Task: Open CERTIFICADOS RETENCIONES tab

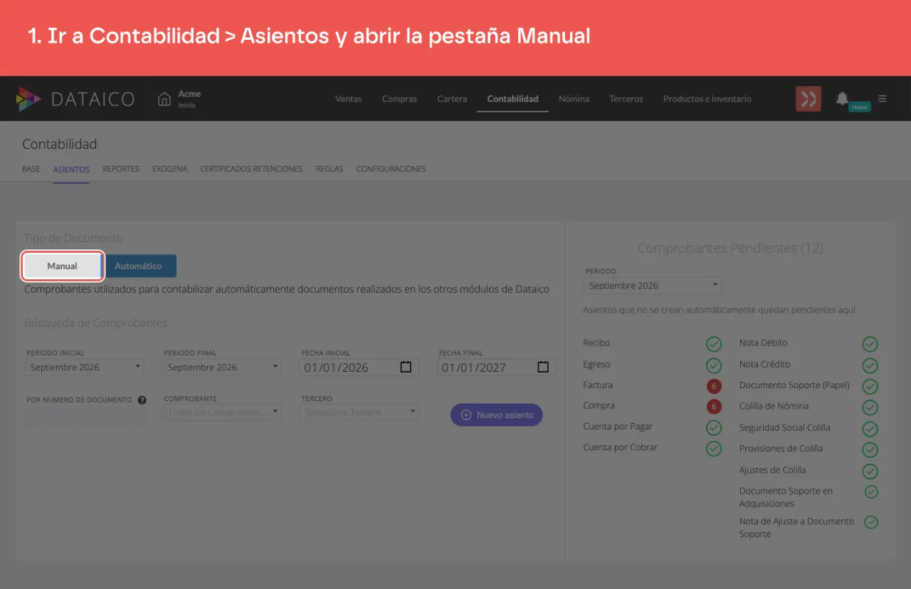Action: tap(251, 169)
